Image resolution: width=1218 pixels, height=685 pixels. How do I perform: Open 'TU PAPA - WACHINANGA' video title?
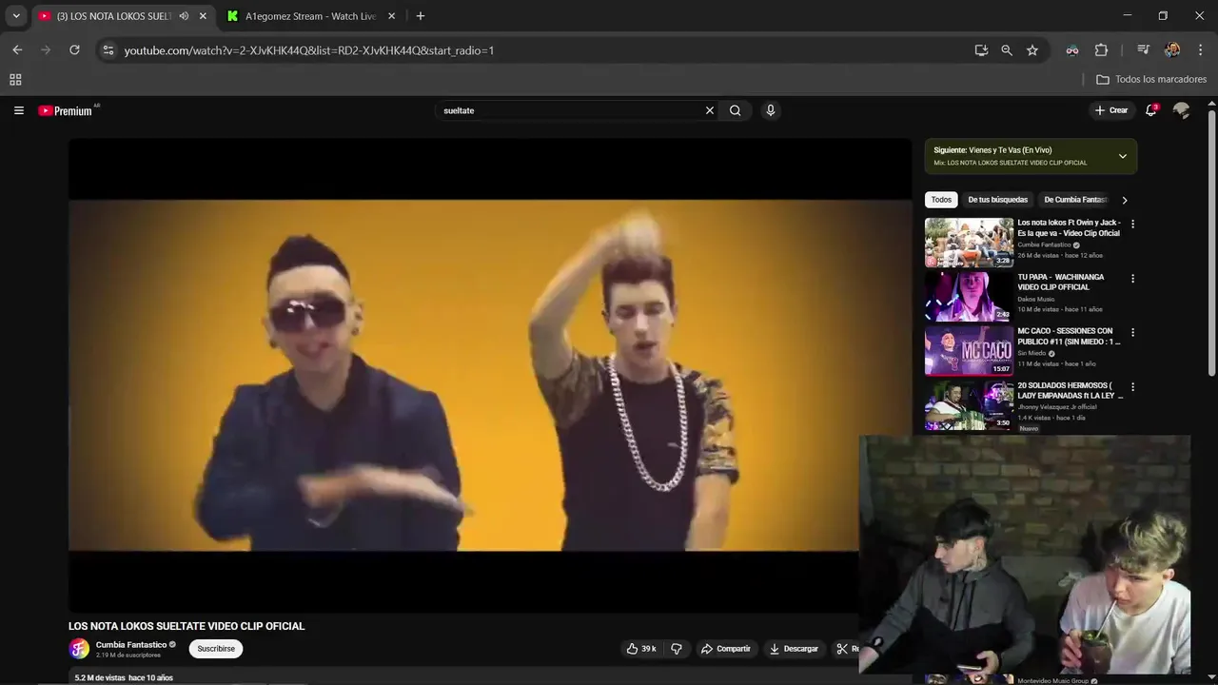[x=1061, y=282]
